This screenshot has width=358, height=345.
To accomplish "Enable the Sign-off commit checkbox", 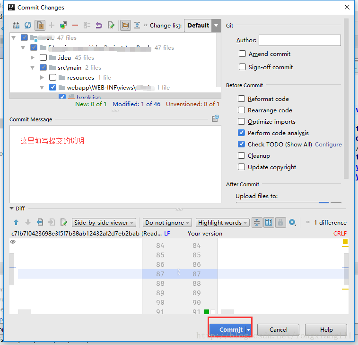I will point(242,67).
